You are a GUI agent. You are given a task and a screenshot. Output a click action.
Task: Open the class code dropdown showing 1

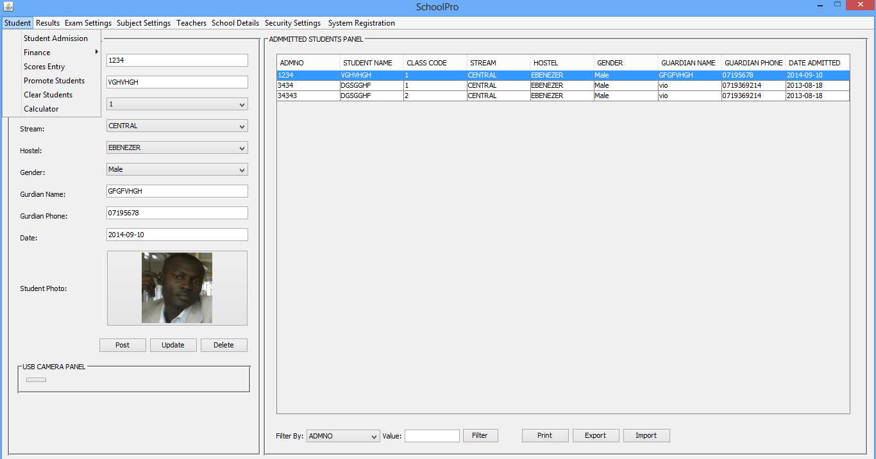pyautogui.click(x=177, y=104)
